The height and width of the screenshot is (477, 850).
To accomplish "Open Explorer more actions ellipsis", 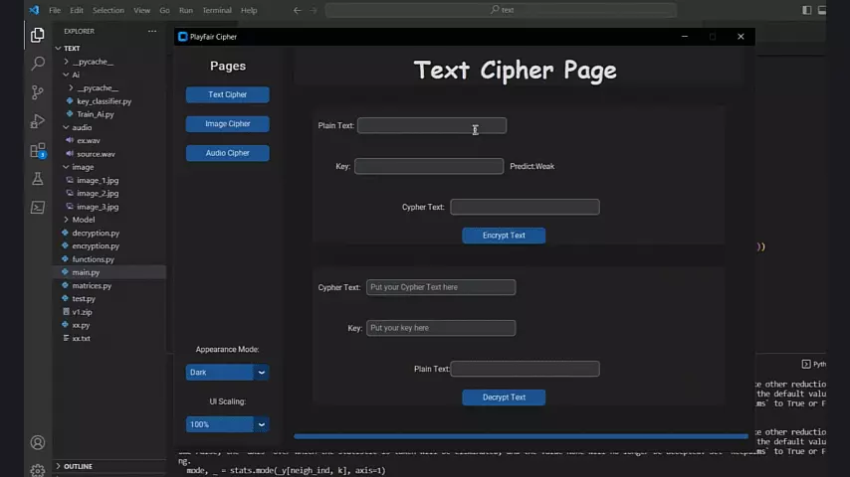I will 152,31.
